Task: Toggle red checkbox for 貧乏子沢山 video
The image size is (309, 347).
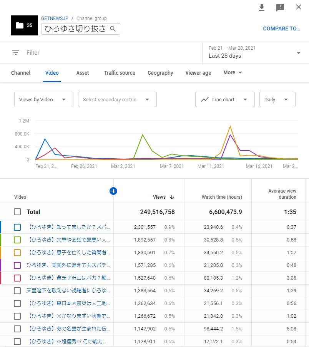Action: click(x=17, y=278)
